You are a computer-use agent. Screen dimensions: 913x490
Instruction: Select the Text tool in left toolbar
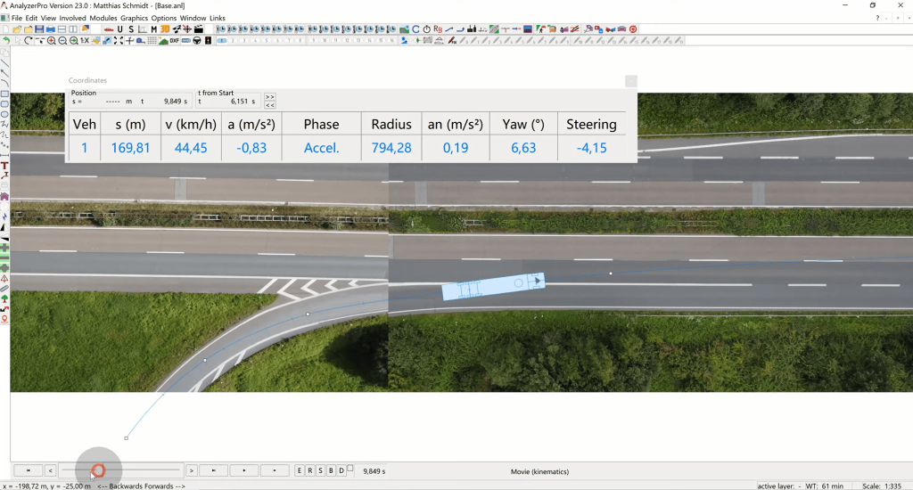4,166
